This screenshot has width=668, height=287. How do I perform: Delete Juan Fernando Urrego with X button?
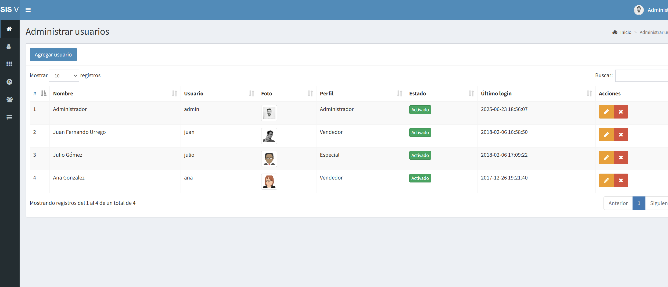click(x=621, y=135)
